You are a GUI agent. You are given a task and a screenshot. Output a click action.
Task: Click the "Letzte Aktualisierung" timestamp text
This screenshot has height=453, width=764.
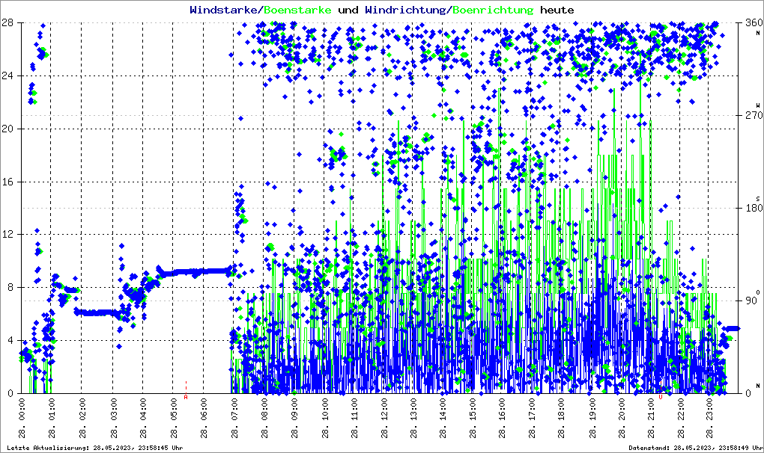pos(94,448)
